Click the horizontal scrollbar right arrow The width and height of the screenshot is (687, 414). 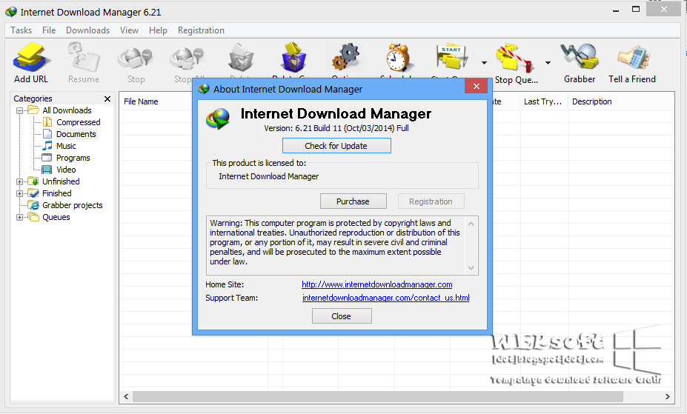(x=667, y=396)
